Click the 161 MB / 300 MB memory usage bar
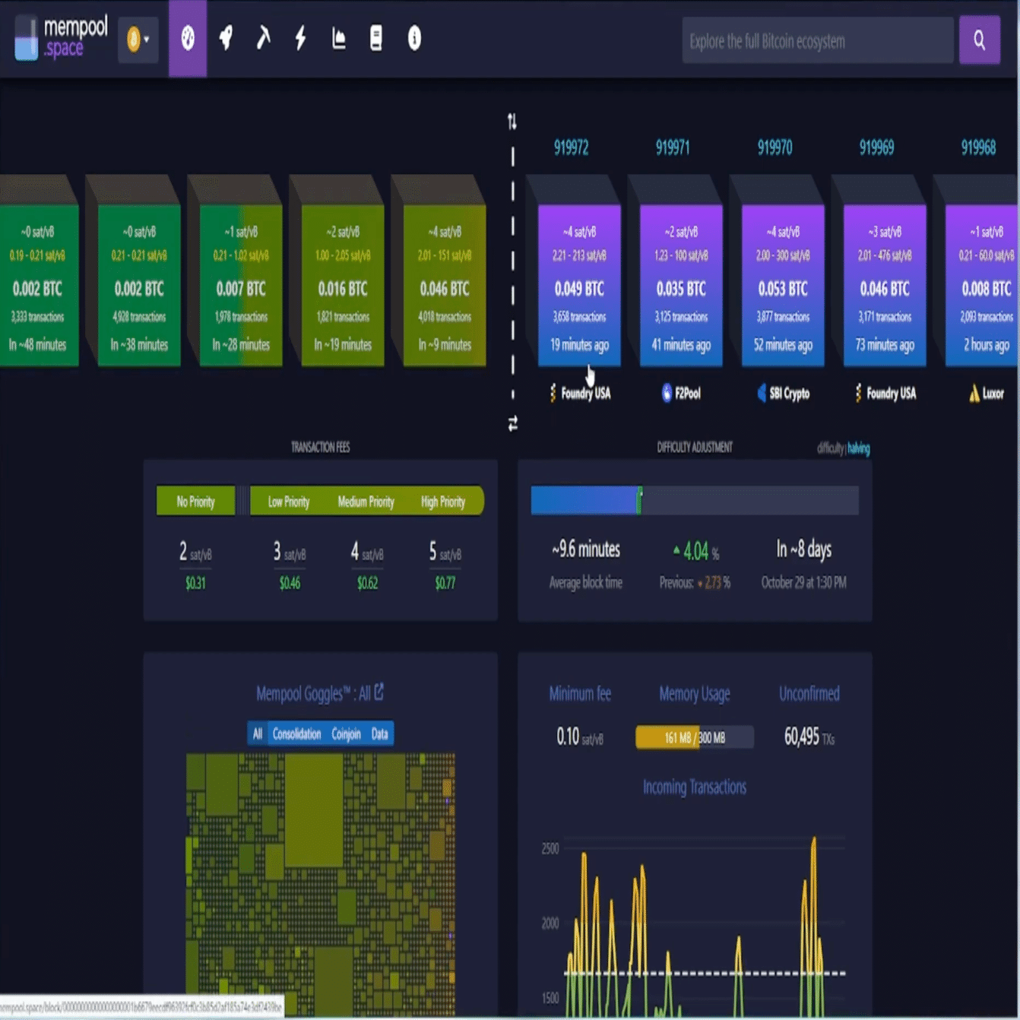This screenshot has width=1020, height=1020. 695,737
